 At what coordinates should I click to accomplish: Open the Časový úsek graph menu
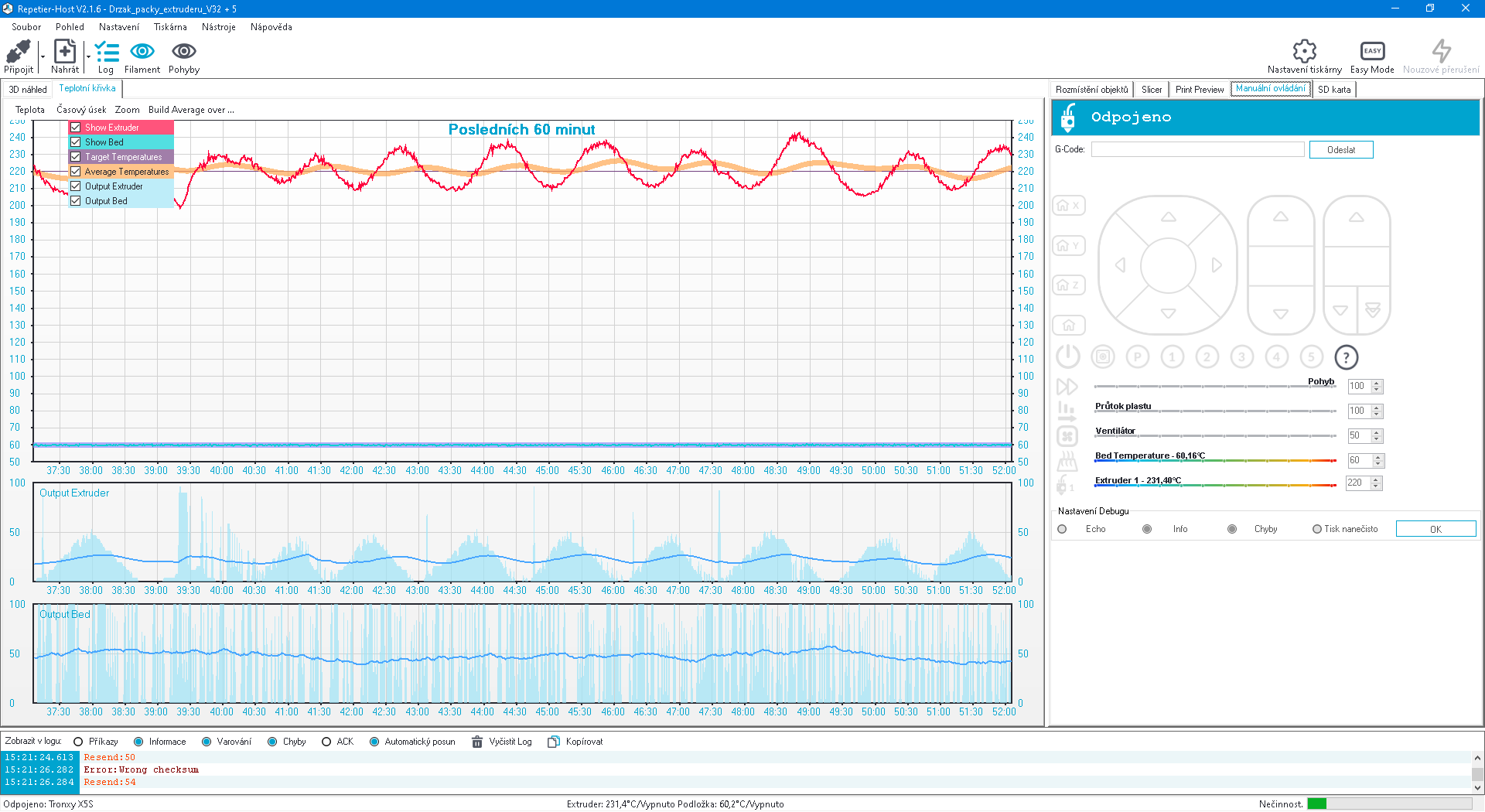pos(81,110)
